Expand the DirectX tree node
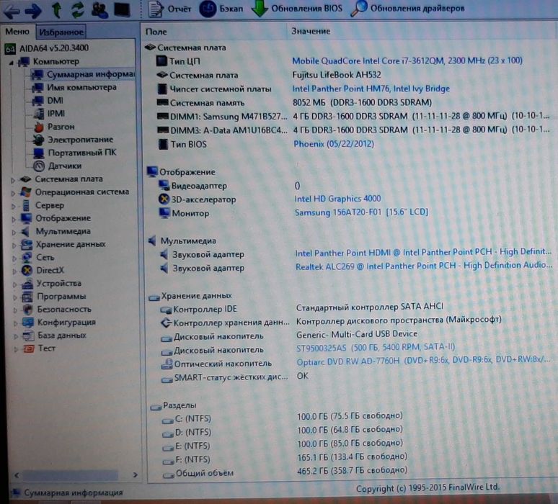Screen dimensions: 558x504 tap(14, 272)
